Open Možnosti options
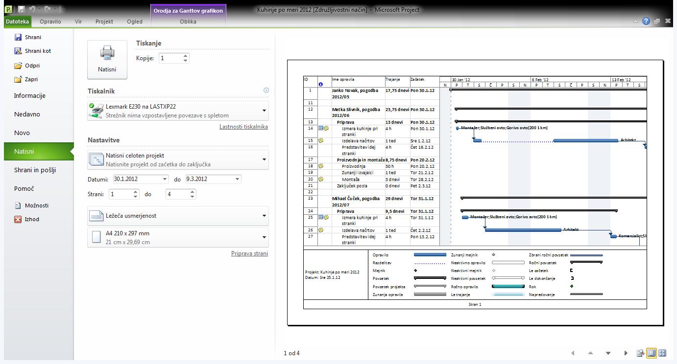Screen dimensions: 677x364 [x=31, y=205]
